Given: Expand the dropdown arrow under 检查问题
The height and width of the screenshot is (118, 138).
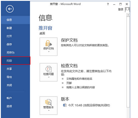Looking at the screenshot, I should coord(49,77).
